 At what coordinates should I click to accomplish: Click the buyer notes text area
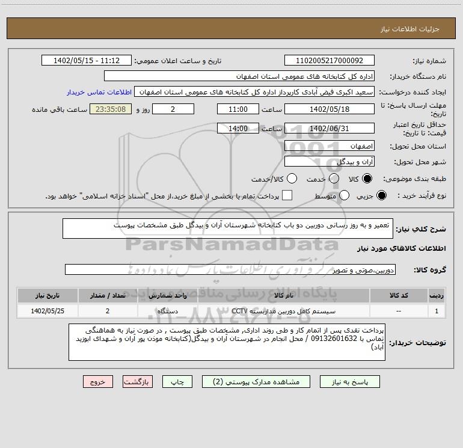point(227,342)
